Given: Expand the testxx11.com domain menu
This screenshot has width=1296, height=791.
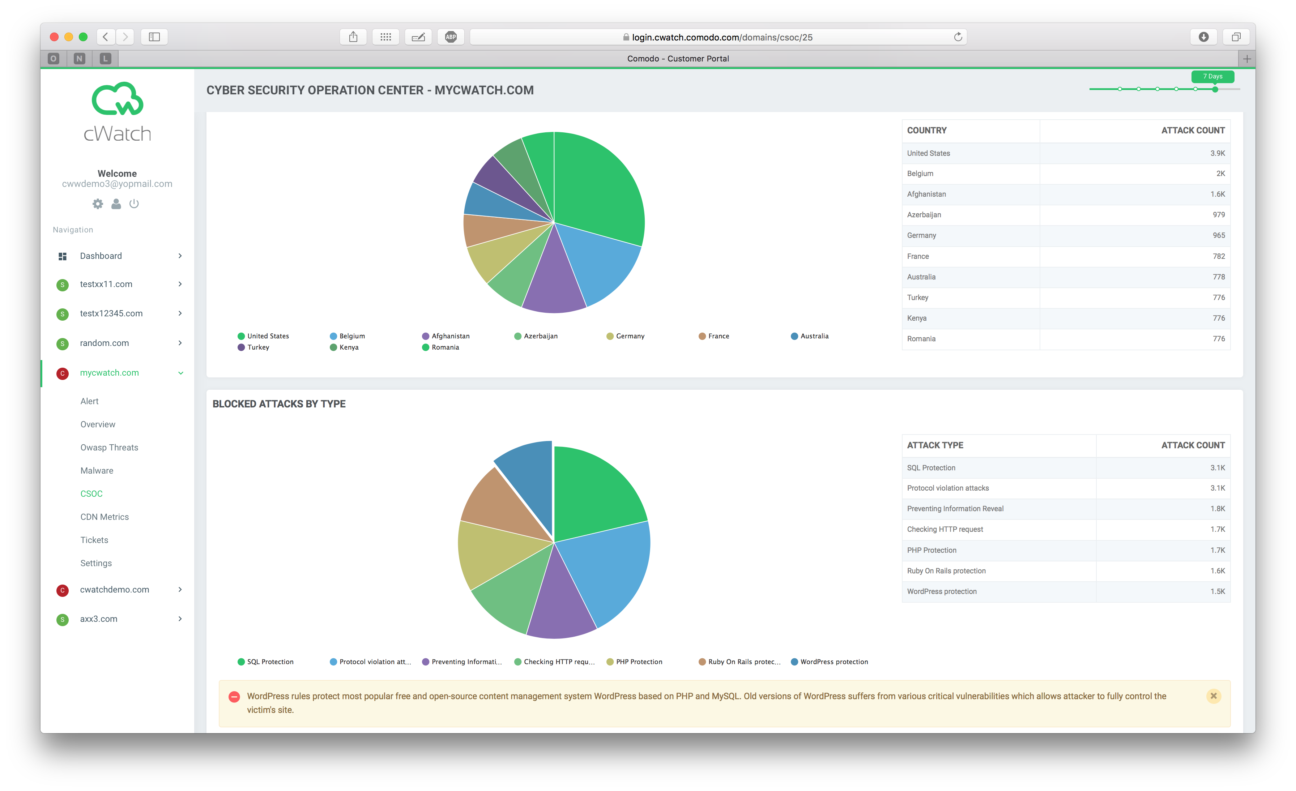Looking at the screenshot, I should pos(180,284).
